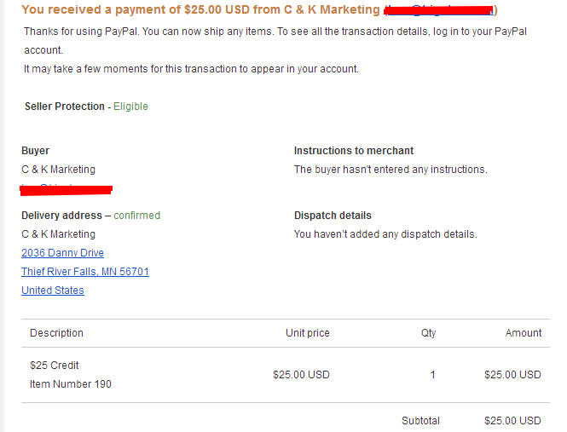Select the Qty column header
567x432 pixels.
point(429,333)
